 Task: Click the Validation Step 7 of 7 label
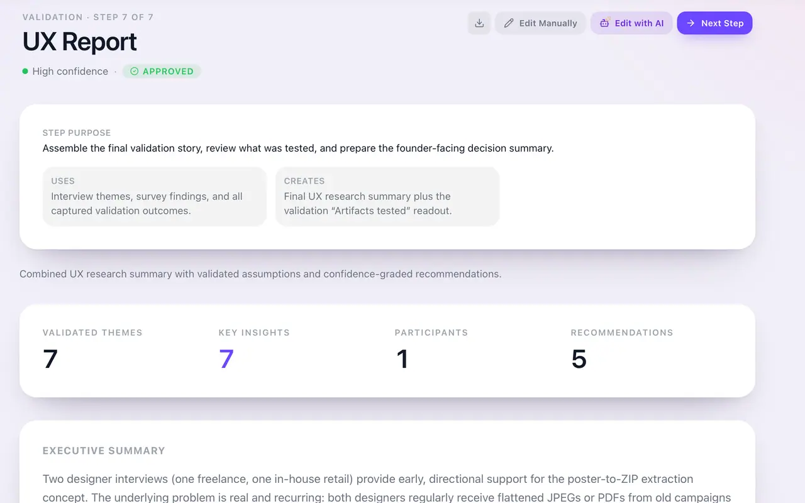pos(88,17)
